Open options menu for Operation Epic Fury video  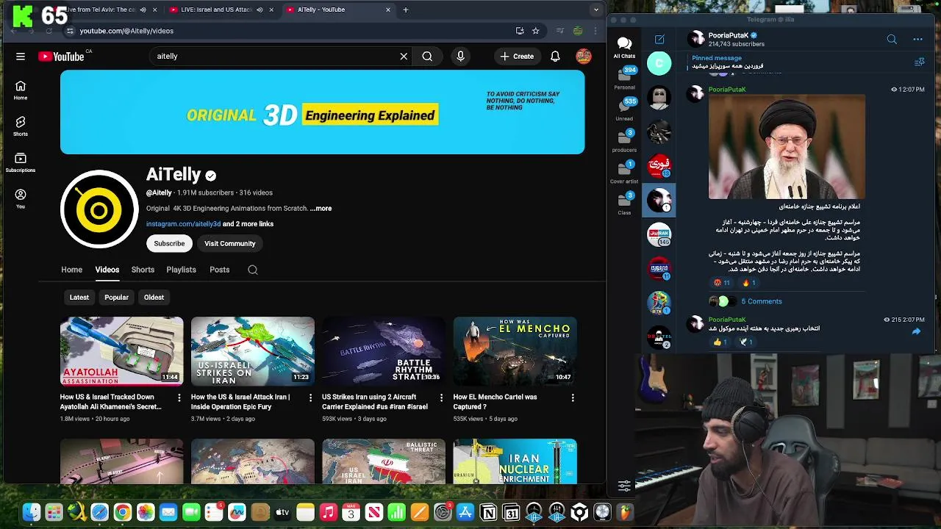coord(310,397)
